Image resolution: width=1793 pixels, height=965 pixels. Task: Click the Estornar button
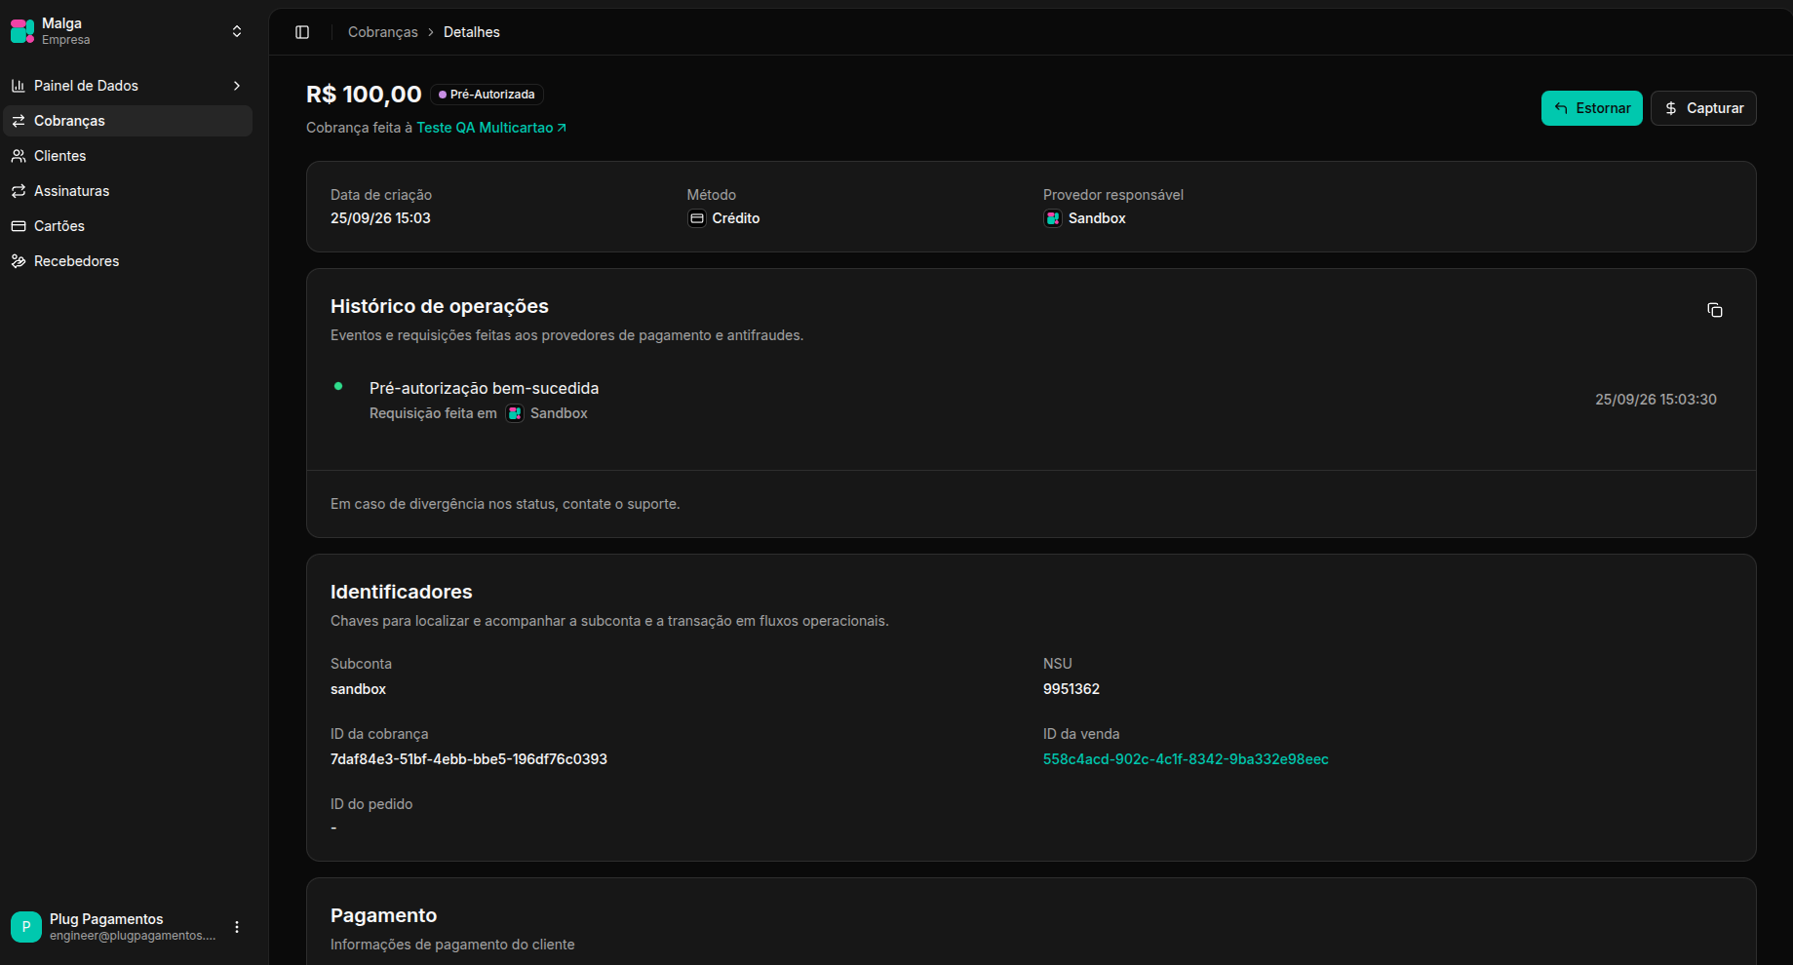[x=1592, y=108]
